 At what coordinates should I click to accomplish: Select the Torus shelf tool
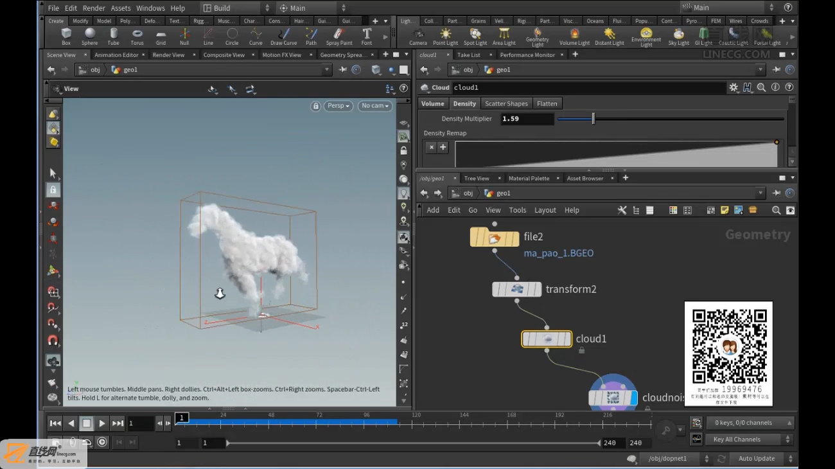137,37
